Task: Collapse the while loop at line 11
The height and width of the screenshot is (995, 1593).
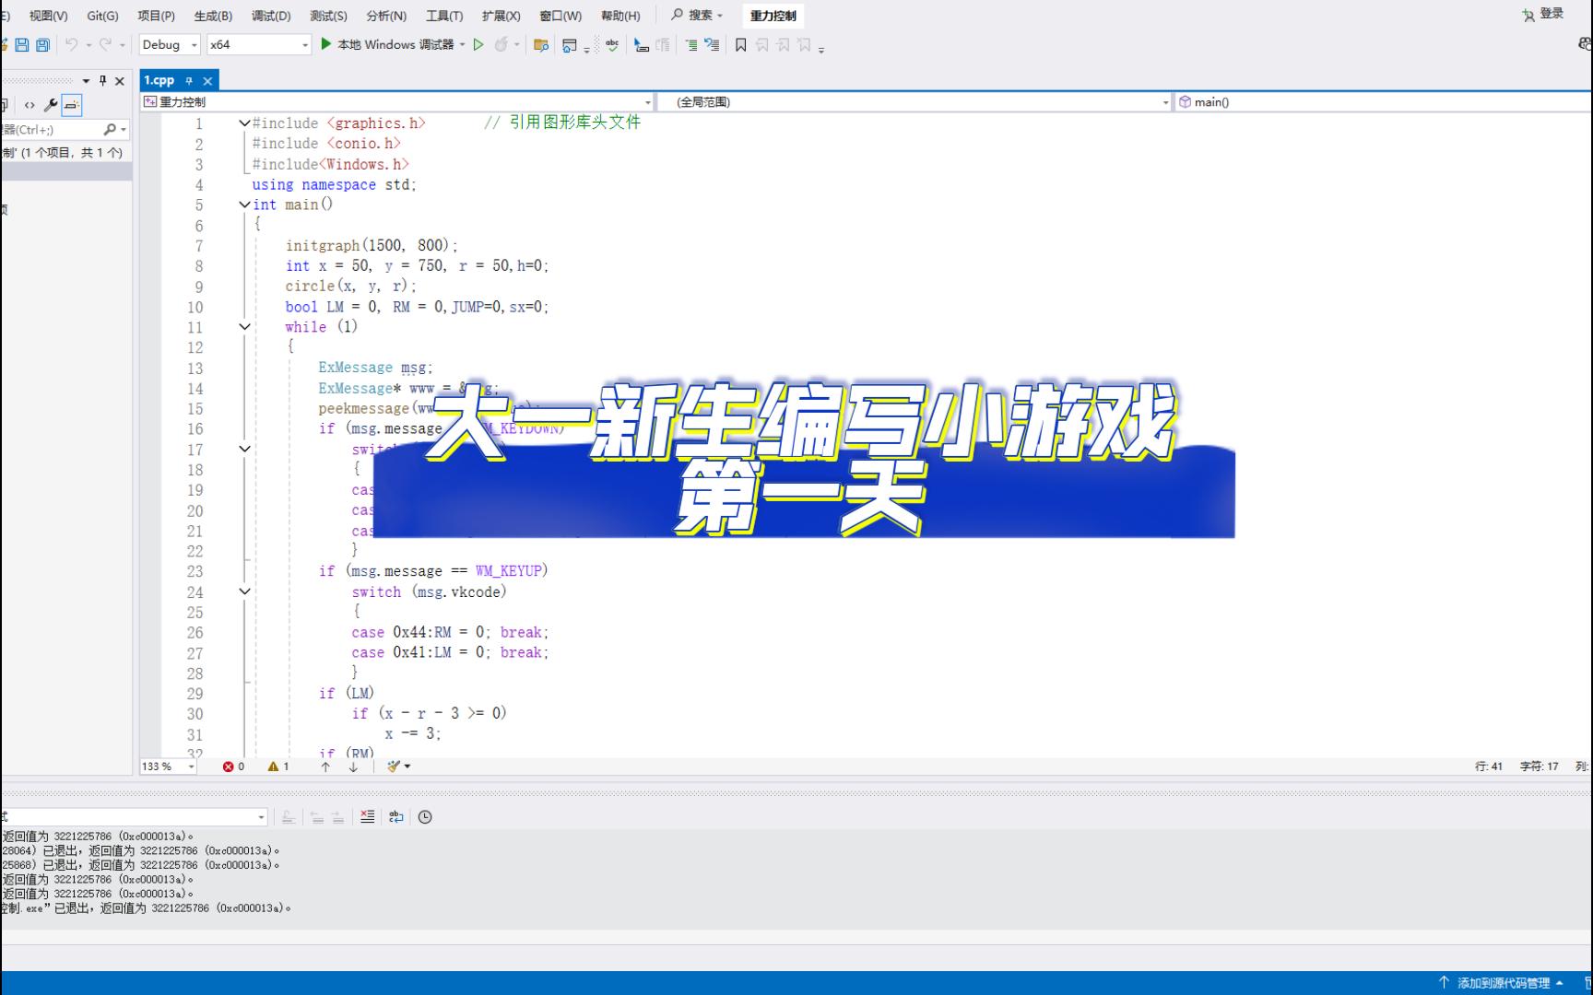Action: pyautogui.click(x=244, y=327)
